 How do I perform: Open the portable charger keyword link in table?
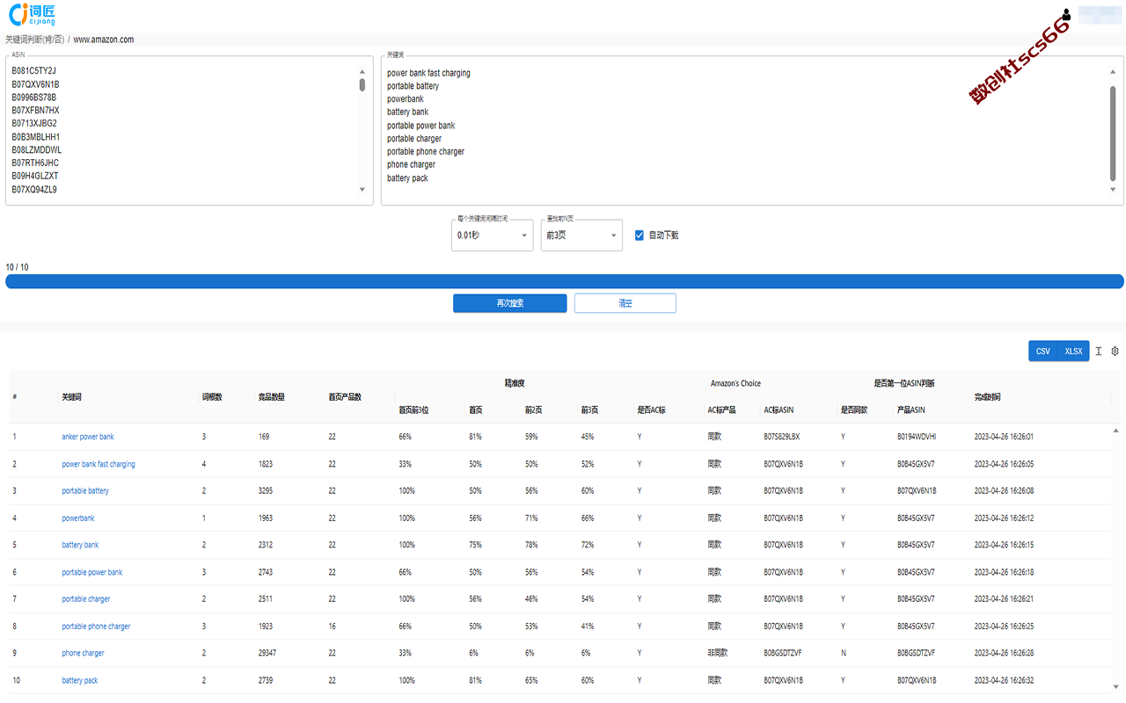[x=86, y=599]
